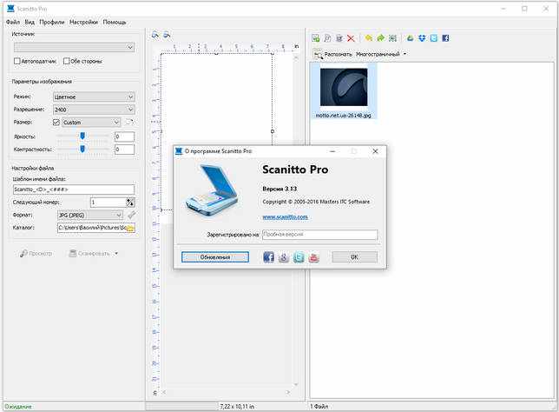Click the yellow rotate-left arrow icon
The height and width of the screenshot is (412, 559).
point(369,38)
